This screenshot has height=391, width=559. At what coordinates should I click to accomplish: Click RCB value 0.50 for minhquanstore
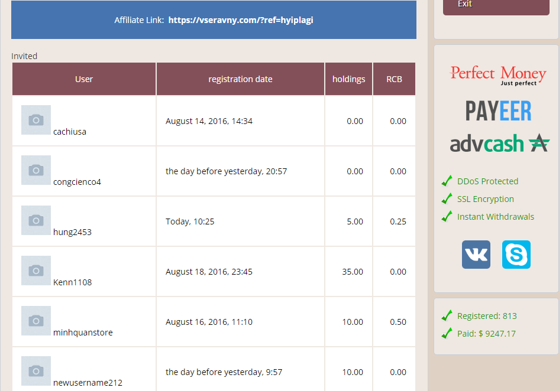pyautogui.click(x=398, y=322)
